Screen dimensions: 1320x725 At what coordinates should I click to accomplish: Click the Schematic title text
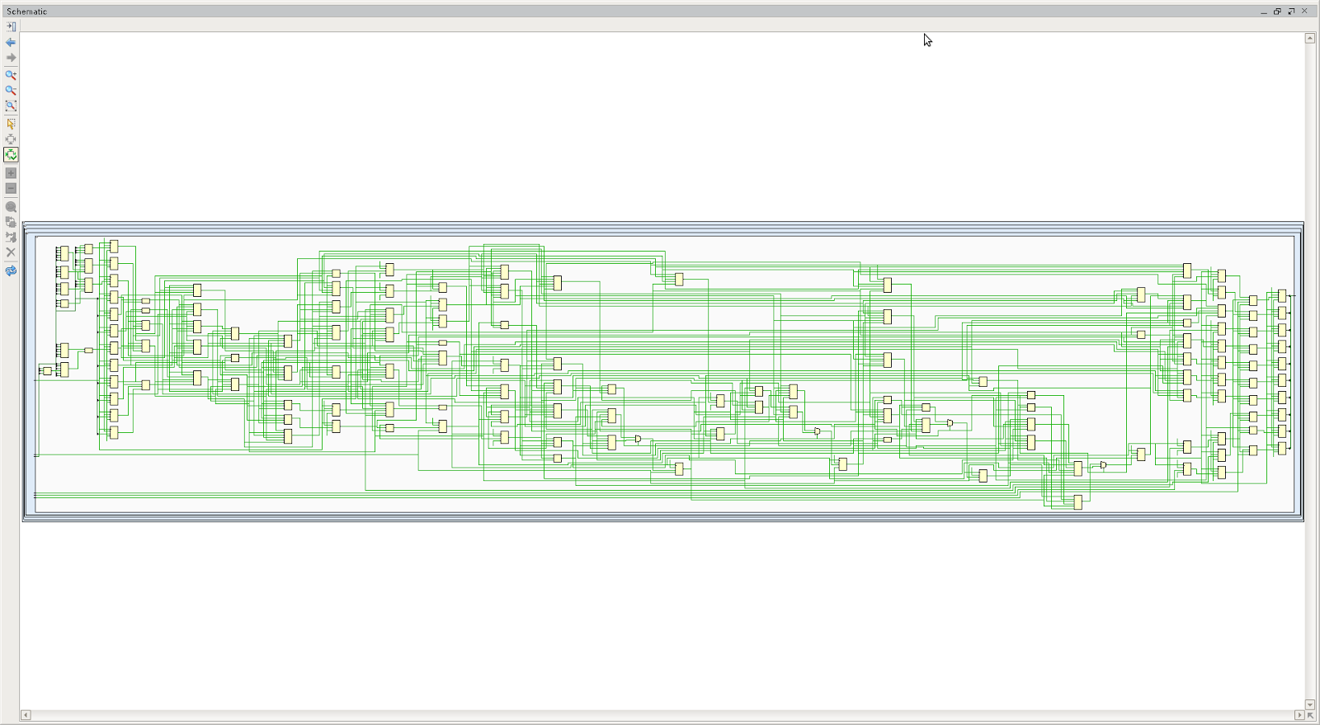(x=27, y=12)
